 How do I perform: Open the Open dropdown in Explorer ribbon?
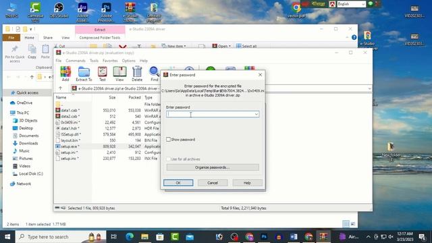(221, 46)
